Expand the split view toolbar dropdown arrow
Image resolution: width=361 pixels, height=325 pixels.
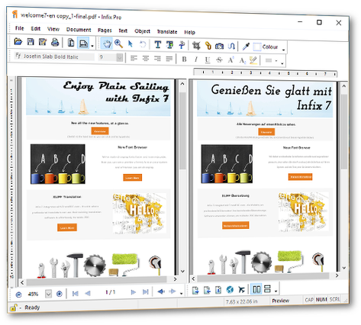coord(276,291)
